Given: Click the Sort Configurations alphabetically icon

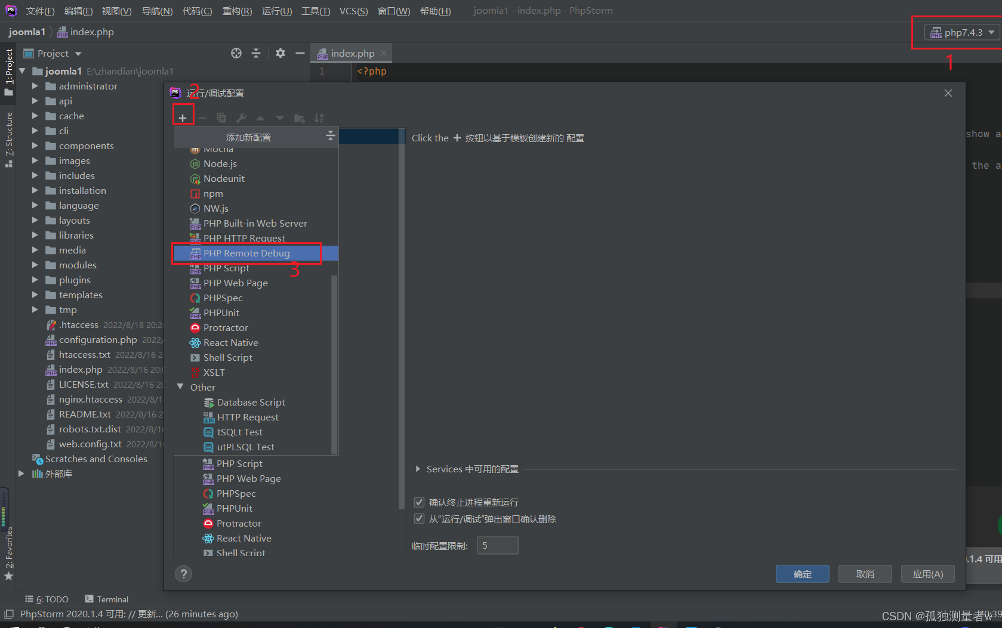Looking at the screenshot, I should 319,117.
